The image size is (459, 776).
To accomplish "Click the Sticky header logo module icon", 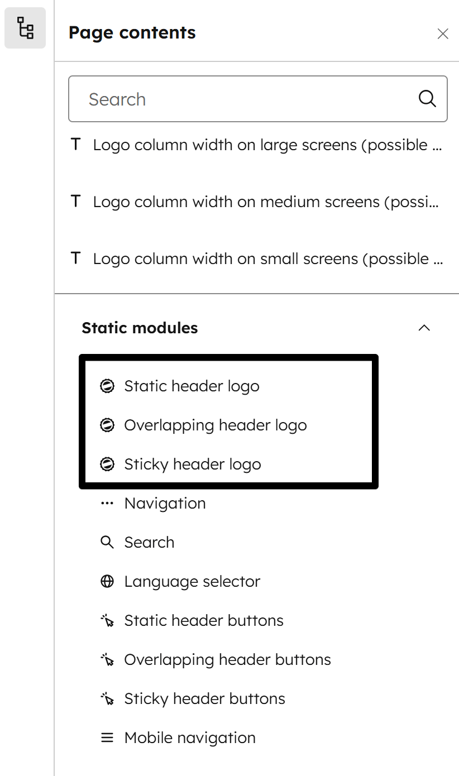I will coord(107,464).
